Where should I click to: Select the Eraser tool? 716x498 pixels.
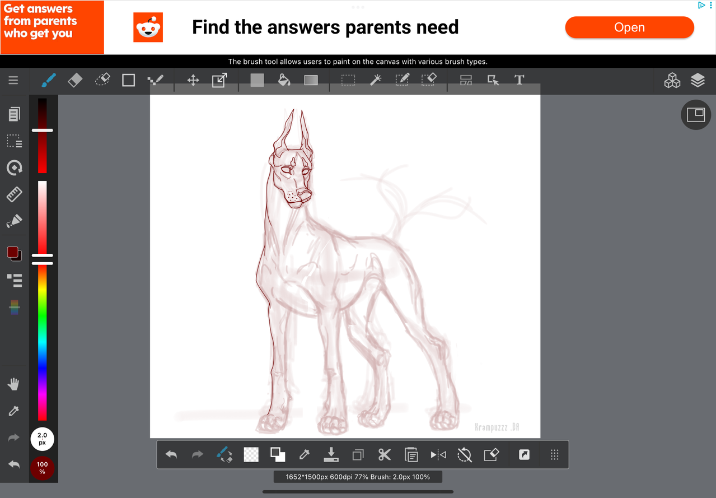75,80
